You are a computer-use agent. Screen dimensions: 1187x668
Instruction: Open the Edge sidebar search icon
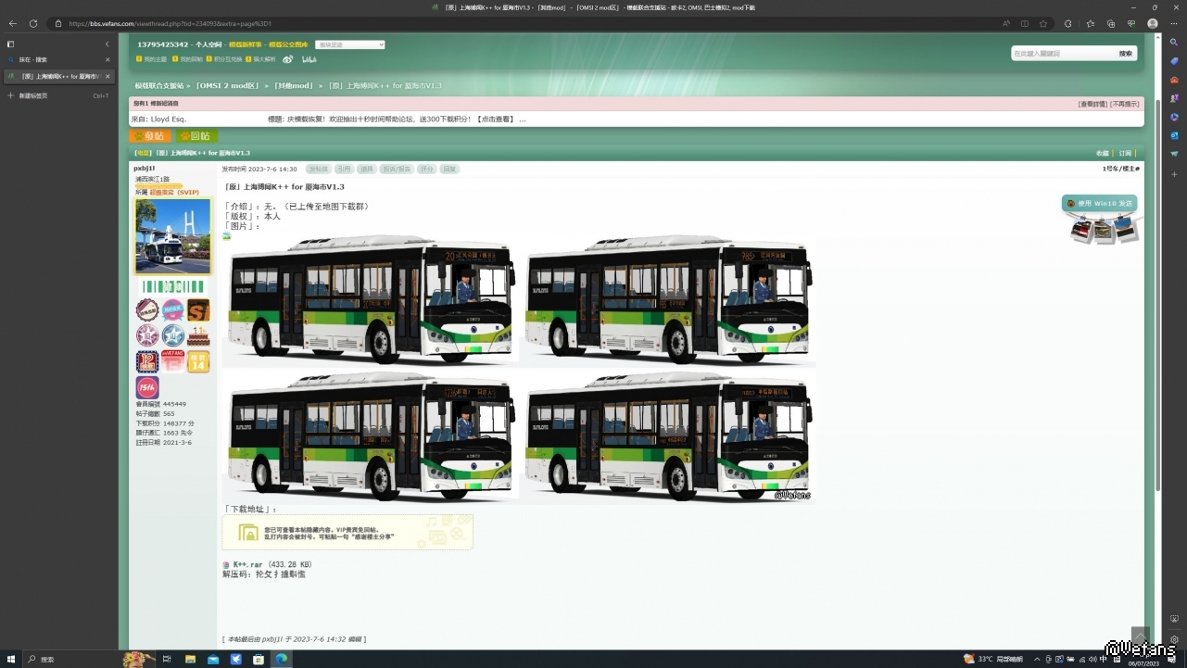pos(1174,43)
